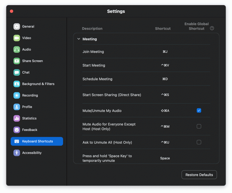This screenshot has width=232, height=193.
Task: Open the Background & Filters settings label
Action: 38,84
